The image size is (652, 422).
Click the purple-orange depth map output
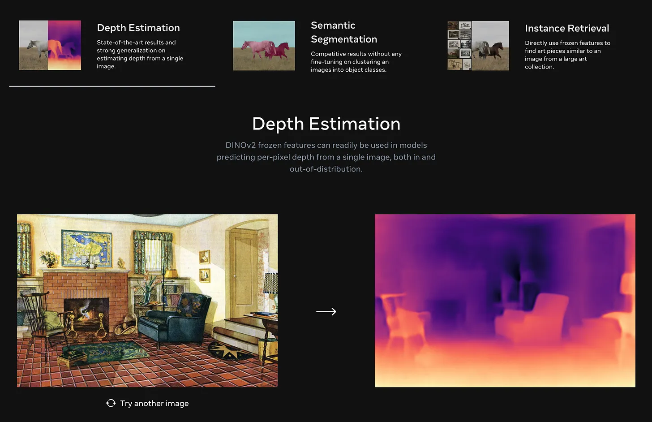coord(505,300)
